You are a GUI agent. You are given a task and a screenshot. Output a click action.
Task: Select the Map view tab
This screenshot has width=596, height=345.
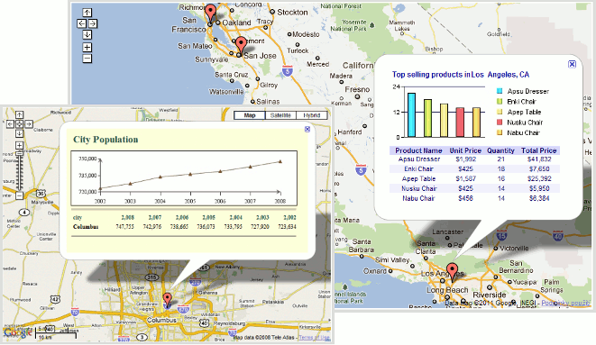point(250,115)
